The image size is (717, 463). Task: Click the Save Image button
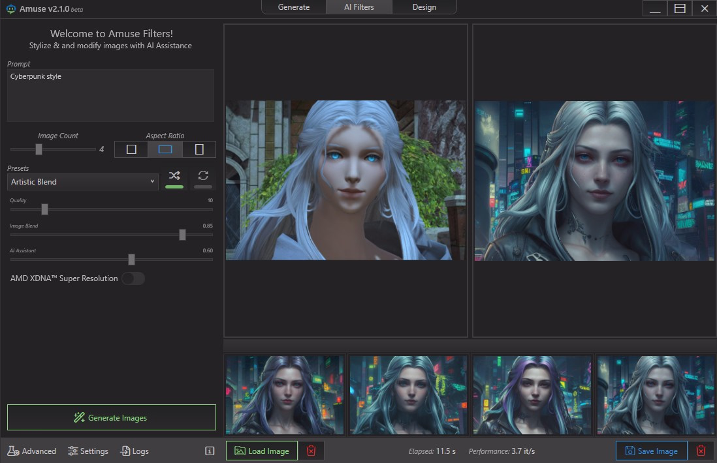pos(651,451)
